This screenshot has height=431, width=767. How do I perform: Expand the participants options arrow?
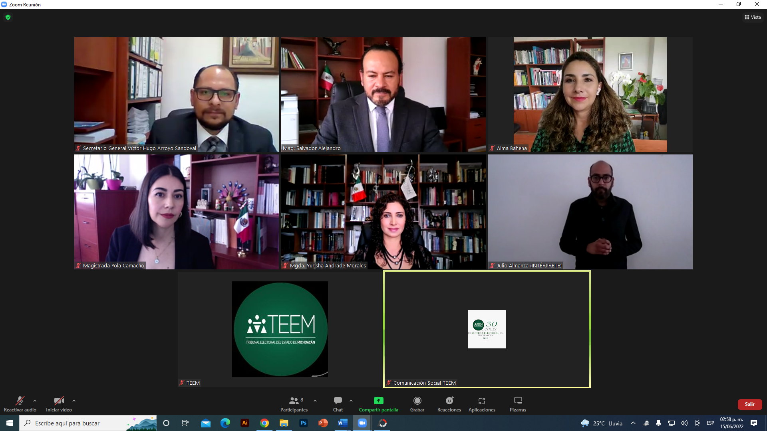315,401
